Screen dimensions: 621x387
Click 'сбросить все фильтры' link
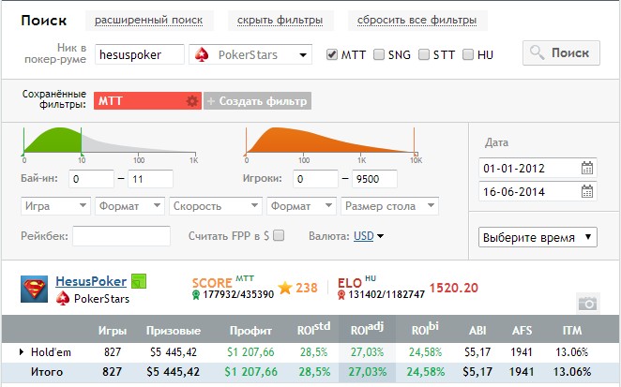click(x=412, y=21)
